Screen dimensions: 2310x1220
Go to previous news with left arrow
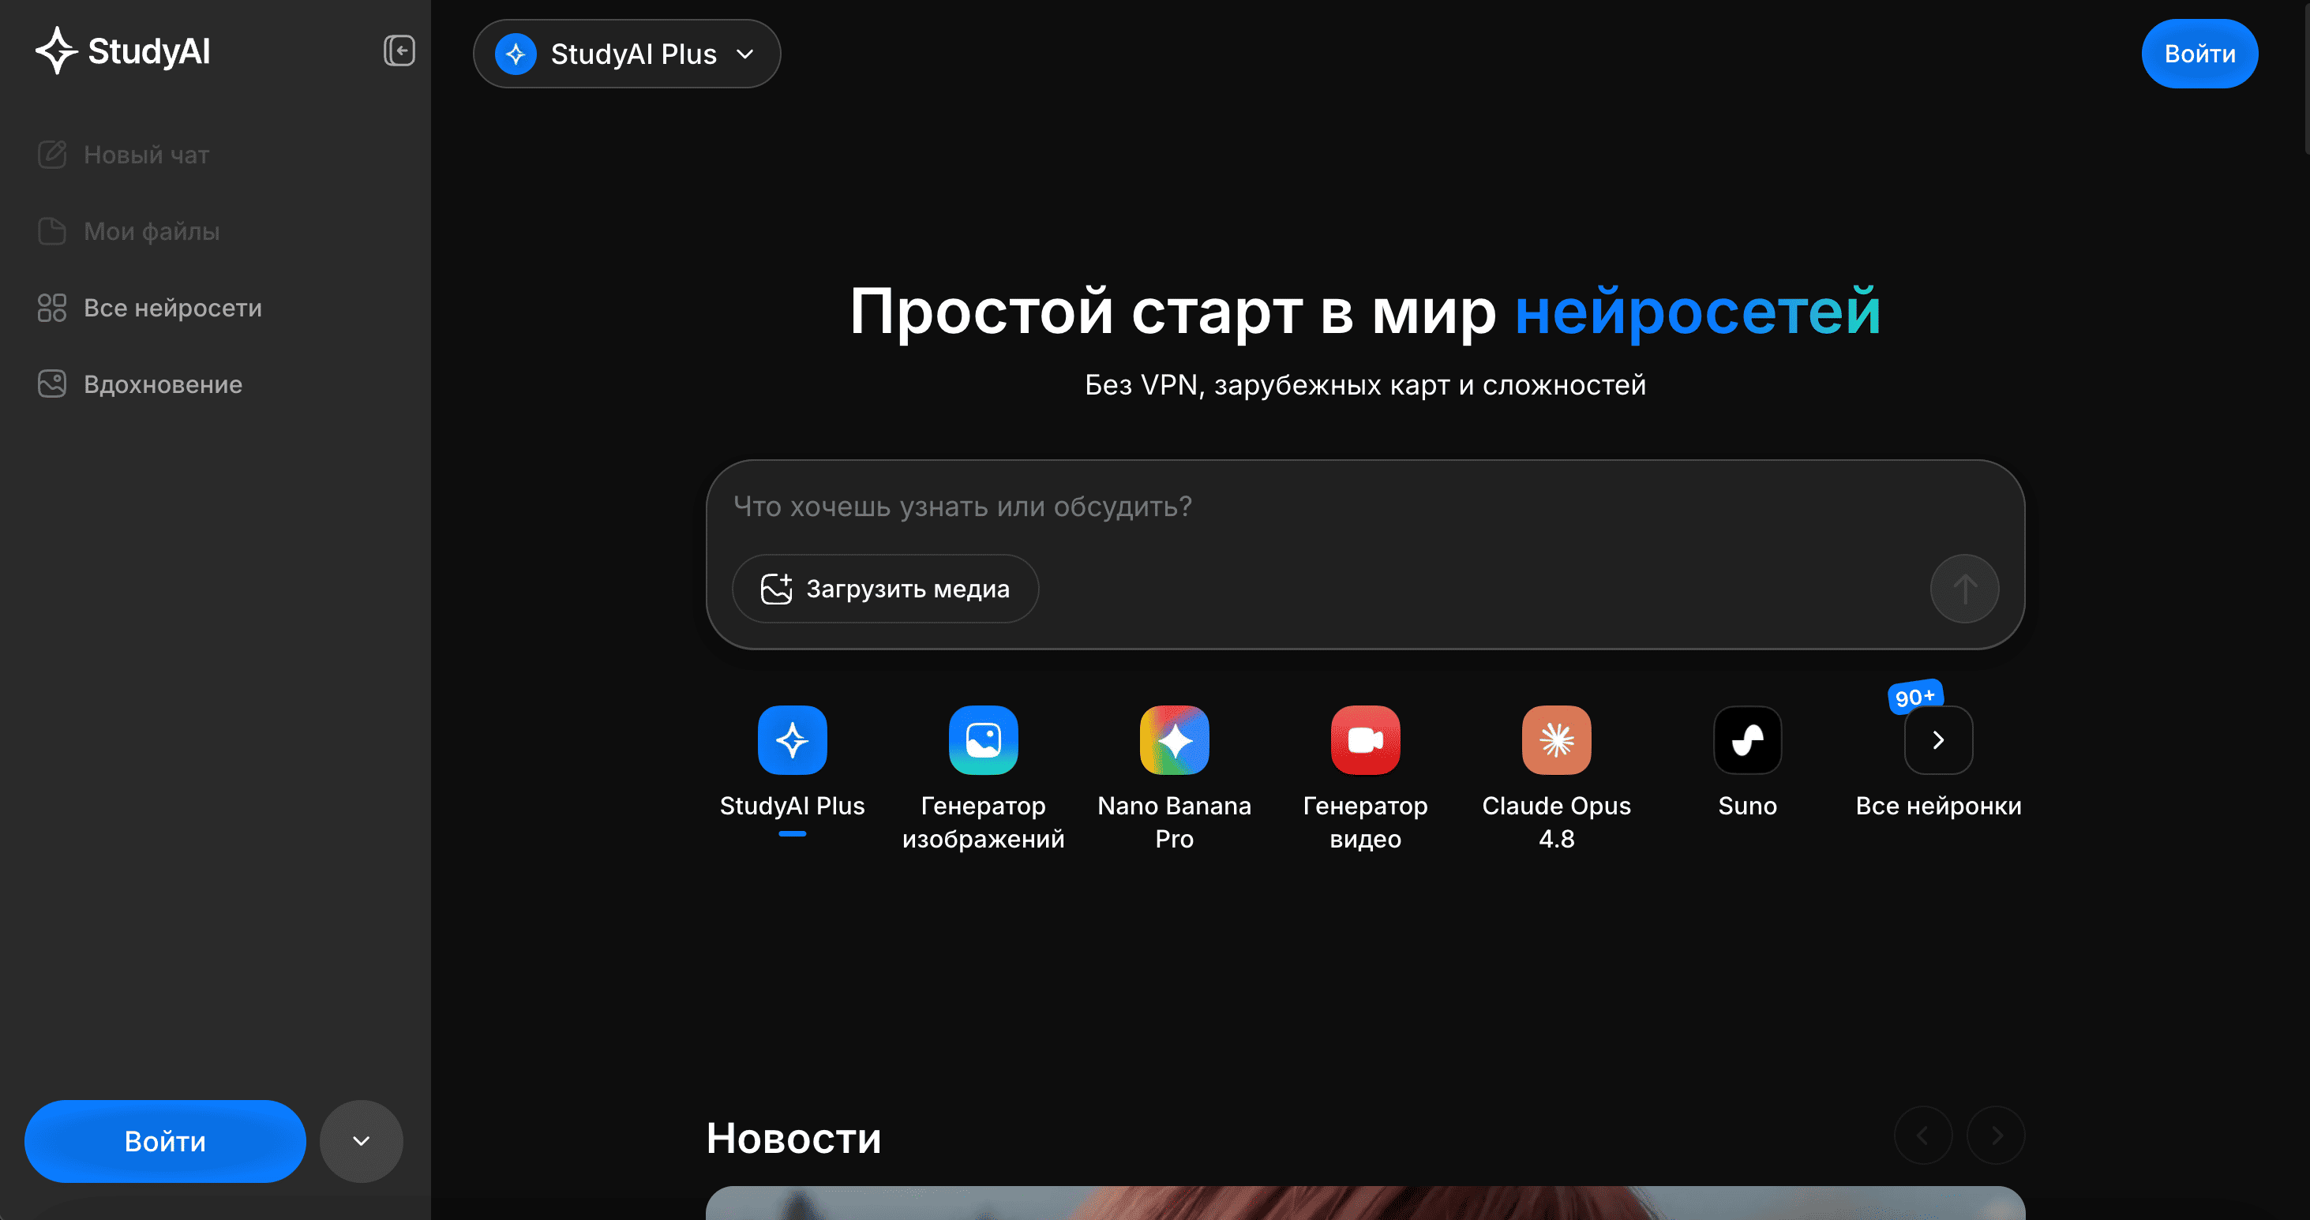pyautogui.click(x=1922, y=1136)
